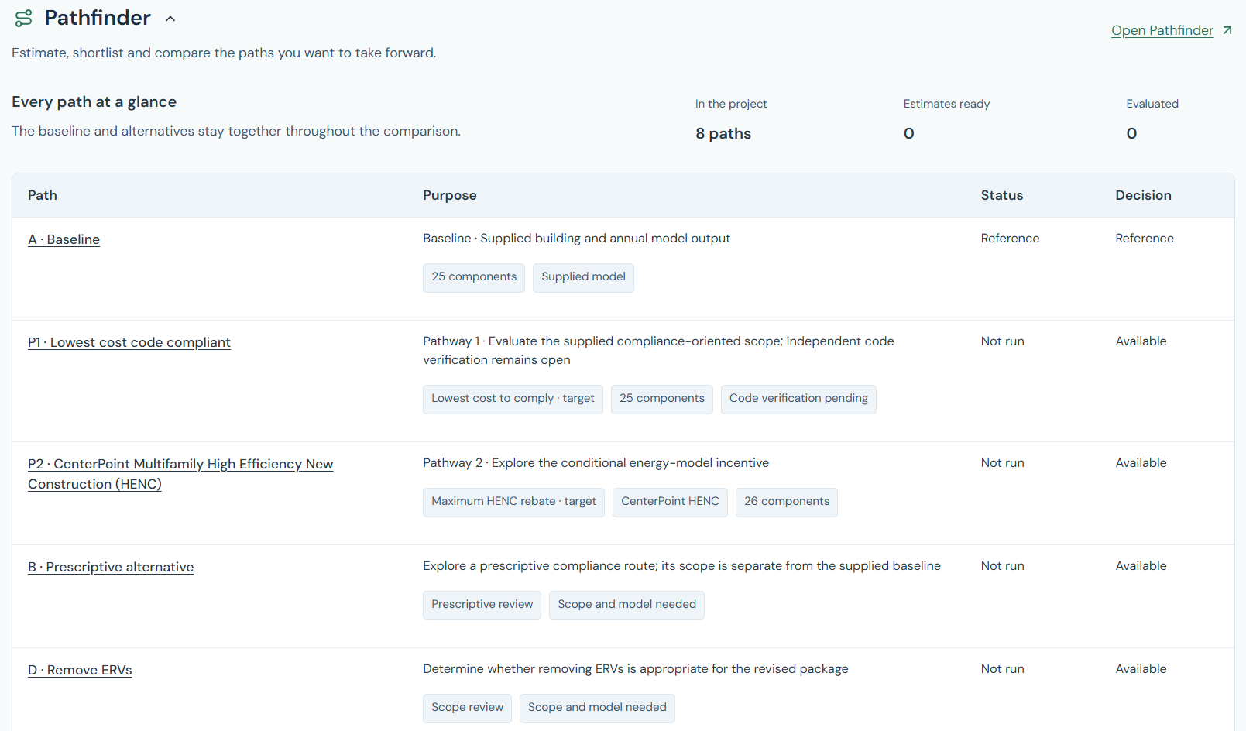The width and height of the screenshot is (1246, 731).
Task: Click the 25 components tag in Baseline row
Action: (474, 277)
